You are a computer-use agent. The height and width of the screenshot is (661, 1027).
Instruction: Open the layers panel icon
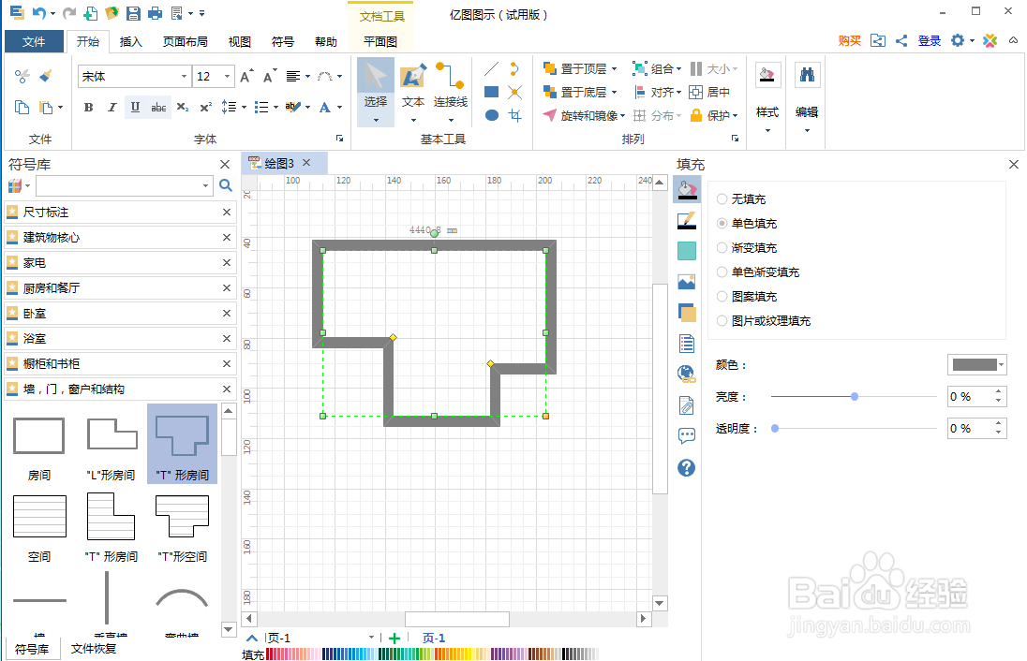(x=687, y=313)
